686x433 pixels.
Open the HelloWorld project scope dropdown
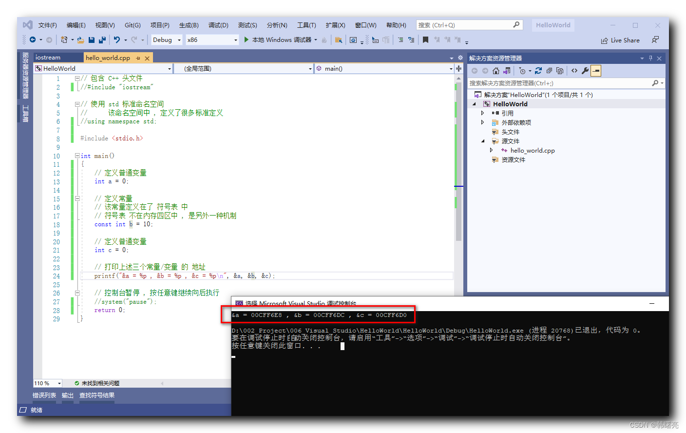[x=104, y=69]
